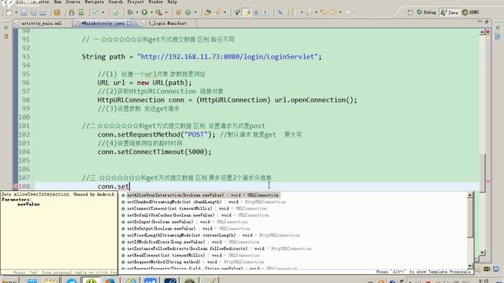504x283 pixels.
Task: Select setDefaultUseCaches proposal
Action: coord(195,215)
